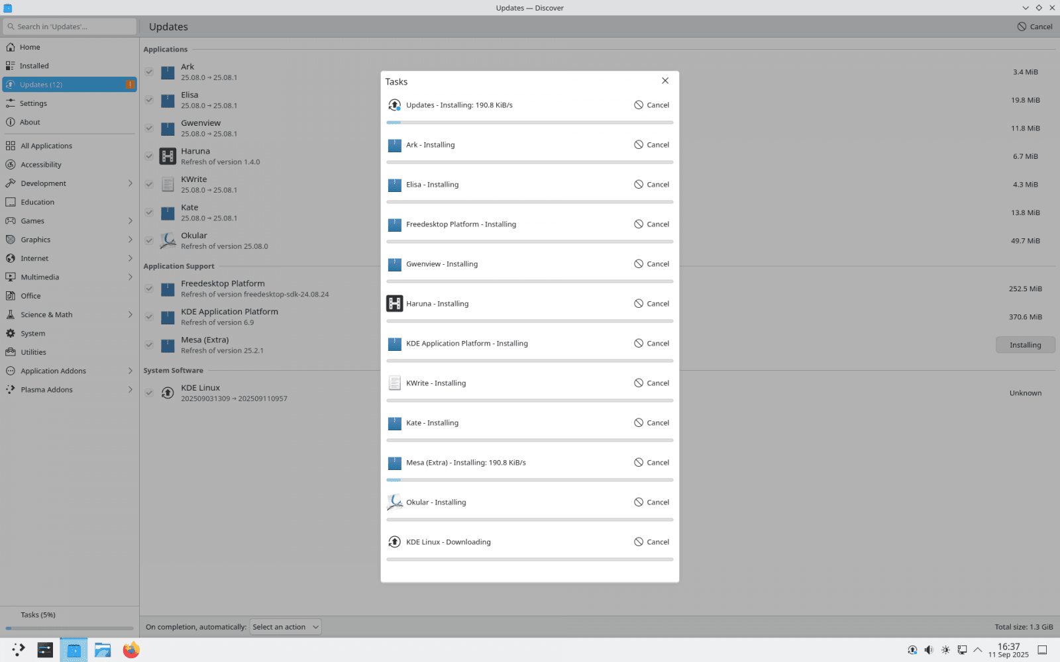Expand the Graphics category arrow
This screenshot has width=1060, height=662.
pos(130,240)
